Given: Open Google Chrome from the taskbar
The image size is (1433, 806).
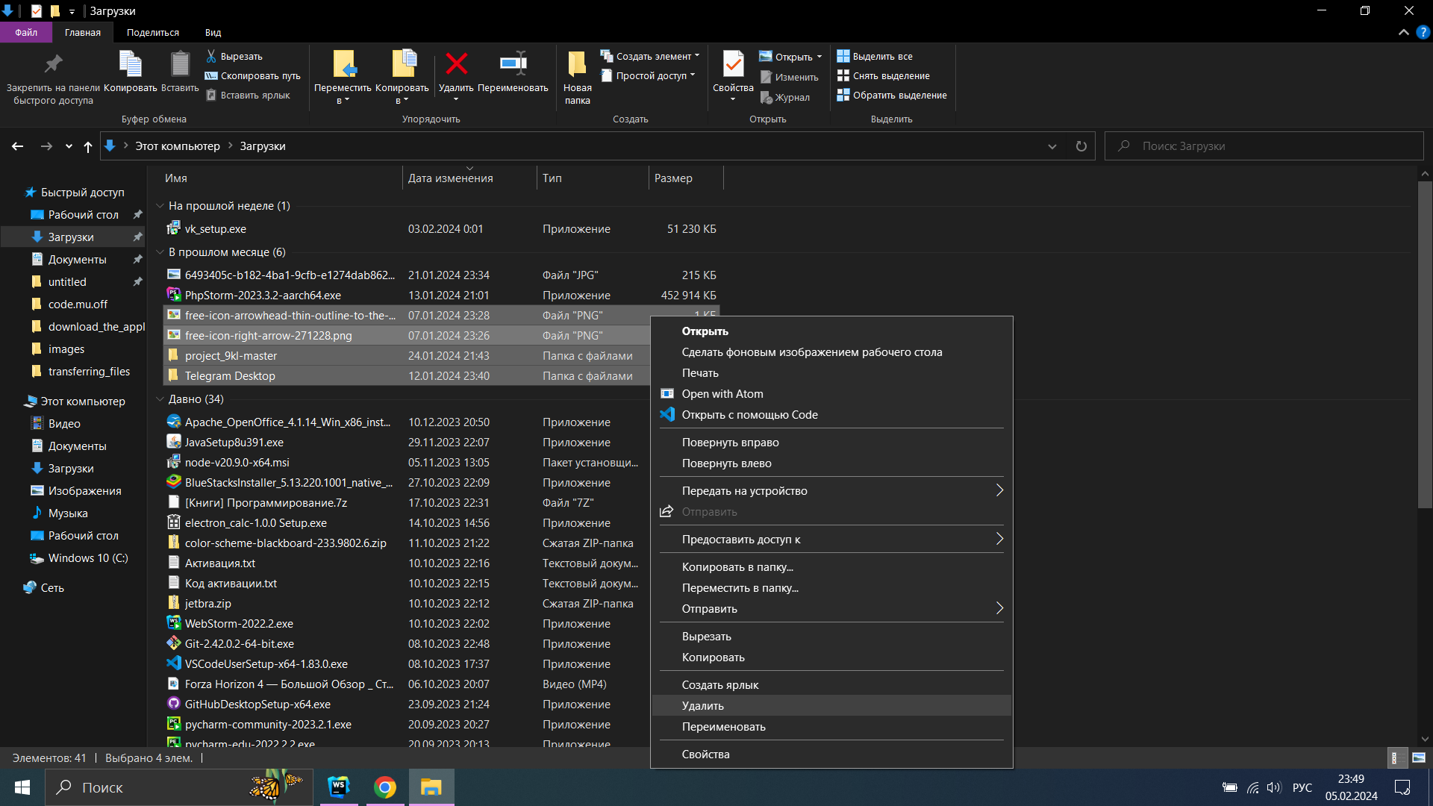Looking at the screenshot, I should 385,787.
